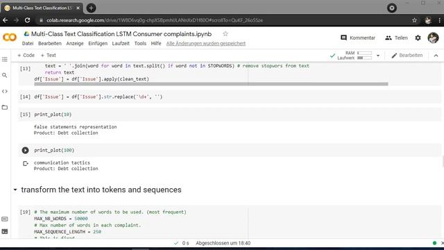Open the command palette icon at sidebar bottom
This screenshot has width=444, height=250.
(5, 219)
